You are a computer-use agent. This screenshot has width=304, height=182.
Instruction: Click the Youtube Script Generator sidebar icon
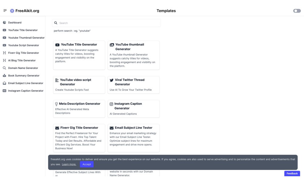pos(4,45)
